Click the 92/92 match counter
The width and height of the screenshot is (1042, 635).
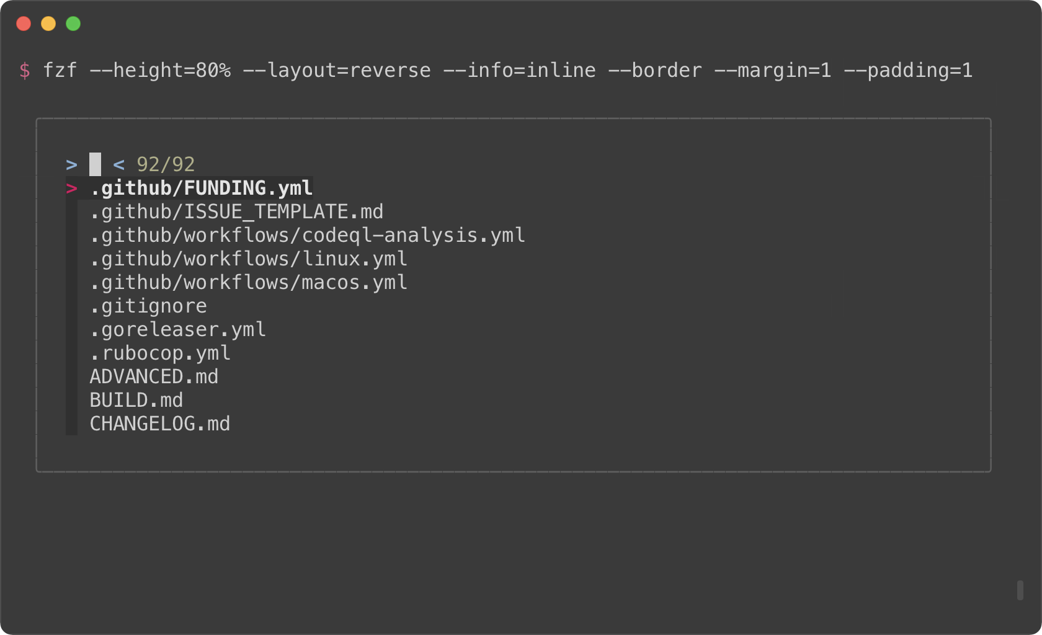point(166,164)
